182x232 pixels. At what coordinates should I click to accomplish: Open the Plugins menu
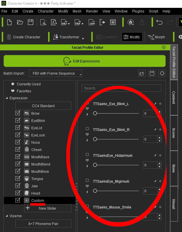[138, 11]
